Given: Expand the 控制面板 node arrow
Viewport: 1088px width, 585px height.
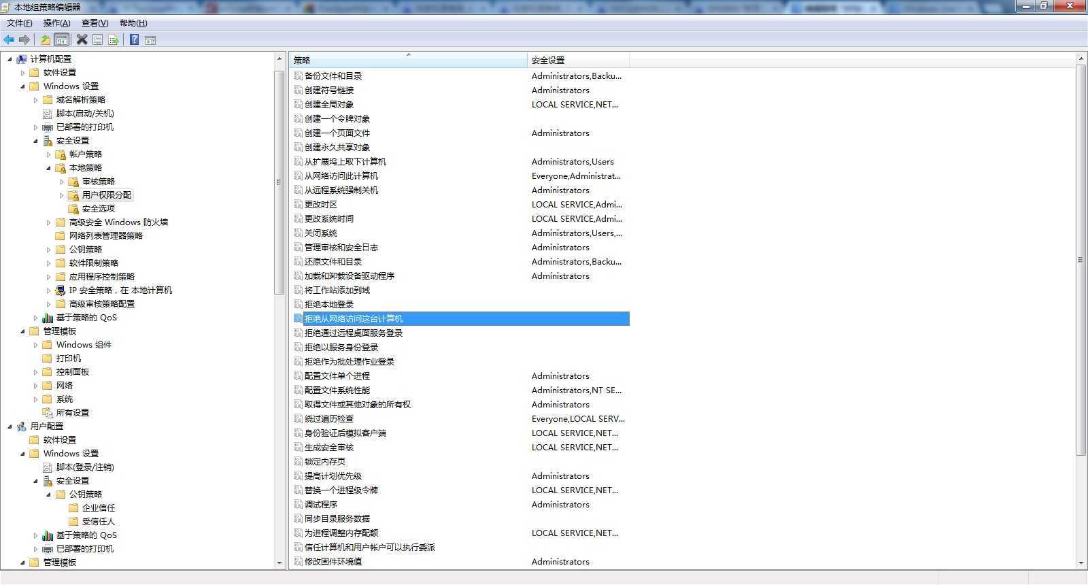Looking at the screenshot, I should tap(35, 372).
